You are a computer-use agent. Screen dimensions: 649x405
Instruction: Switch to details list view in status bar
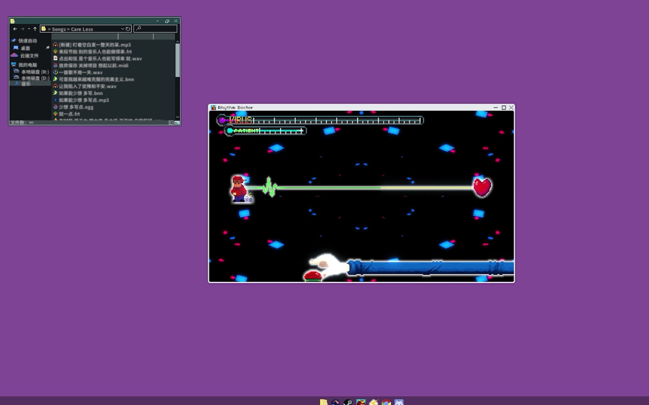pyautogui.click(x=171, y=123)
